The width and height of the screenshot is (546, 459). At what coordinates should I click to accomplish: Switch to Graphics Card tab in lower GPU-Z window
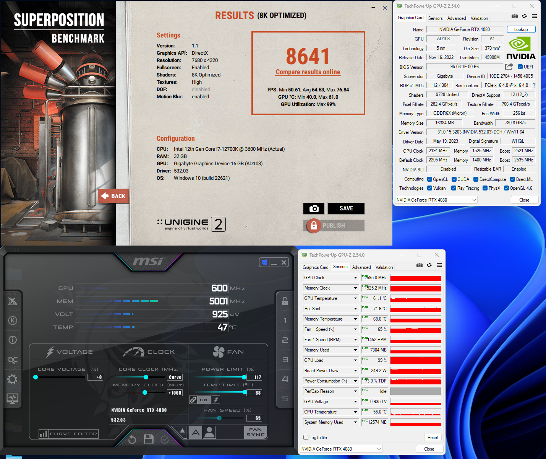coord(315,267)
